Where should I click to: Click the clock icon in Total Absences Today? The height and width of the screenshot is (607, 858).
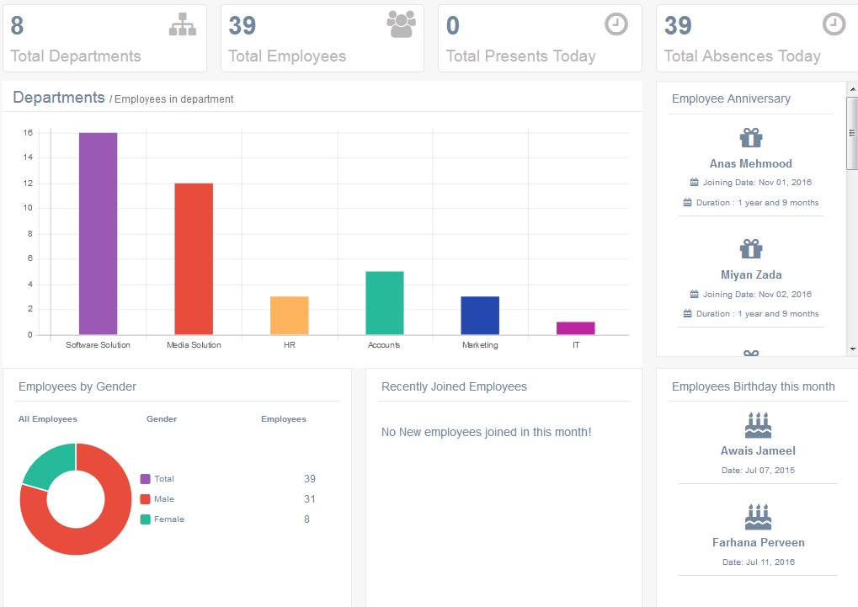[834, 24]
